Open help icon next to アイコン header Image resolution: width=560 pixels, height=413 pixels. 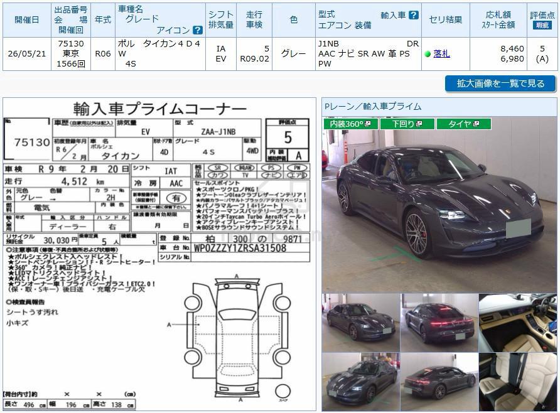click(x=198, y=30)
